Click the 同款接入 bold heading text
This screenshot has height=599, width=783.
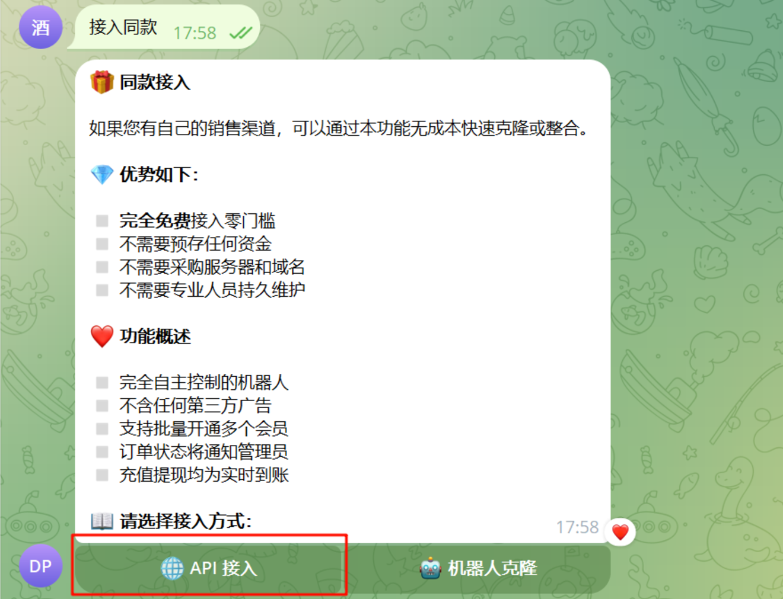(155, 82)
